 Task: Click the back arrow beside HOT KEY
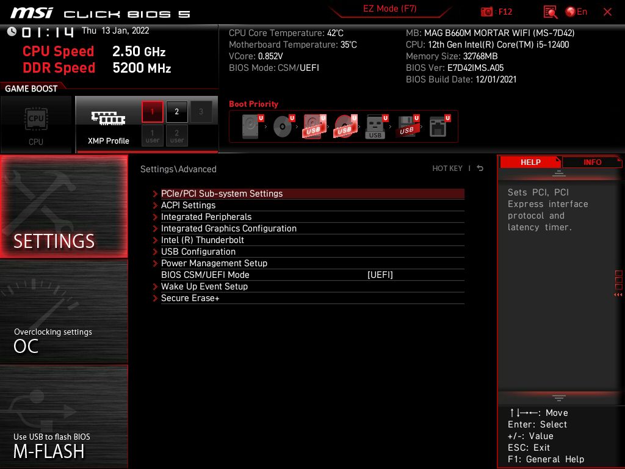click(x=480, y=169)
